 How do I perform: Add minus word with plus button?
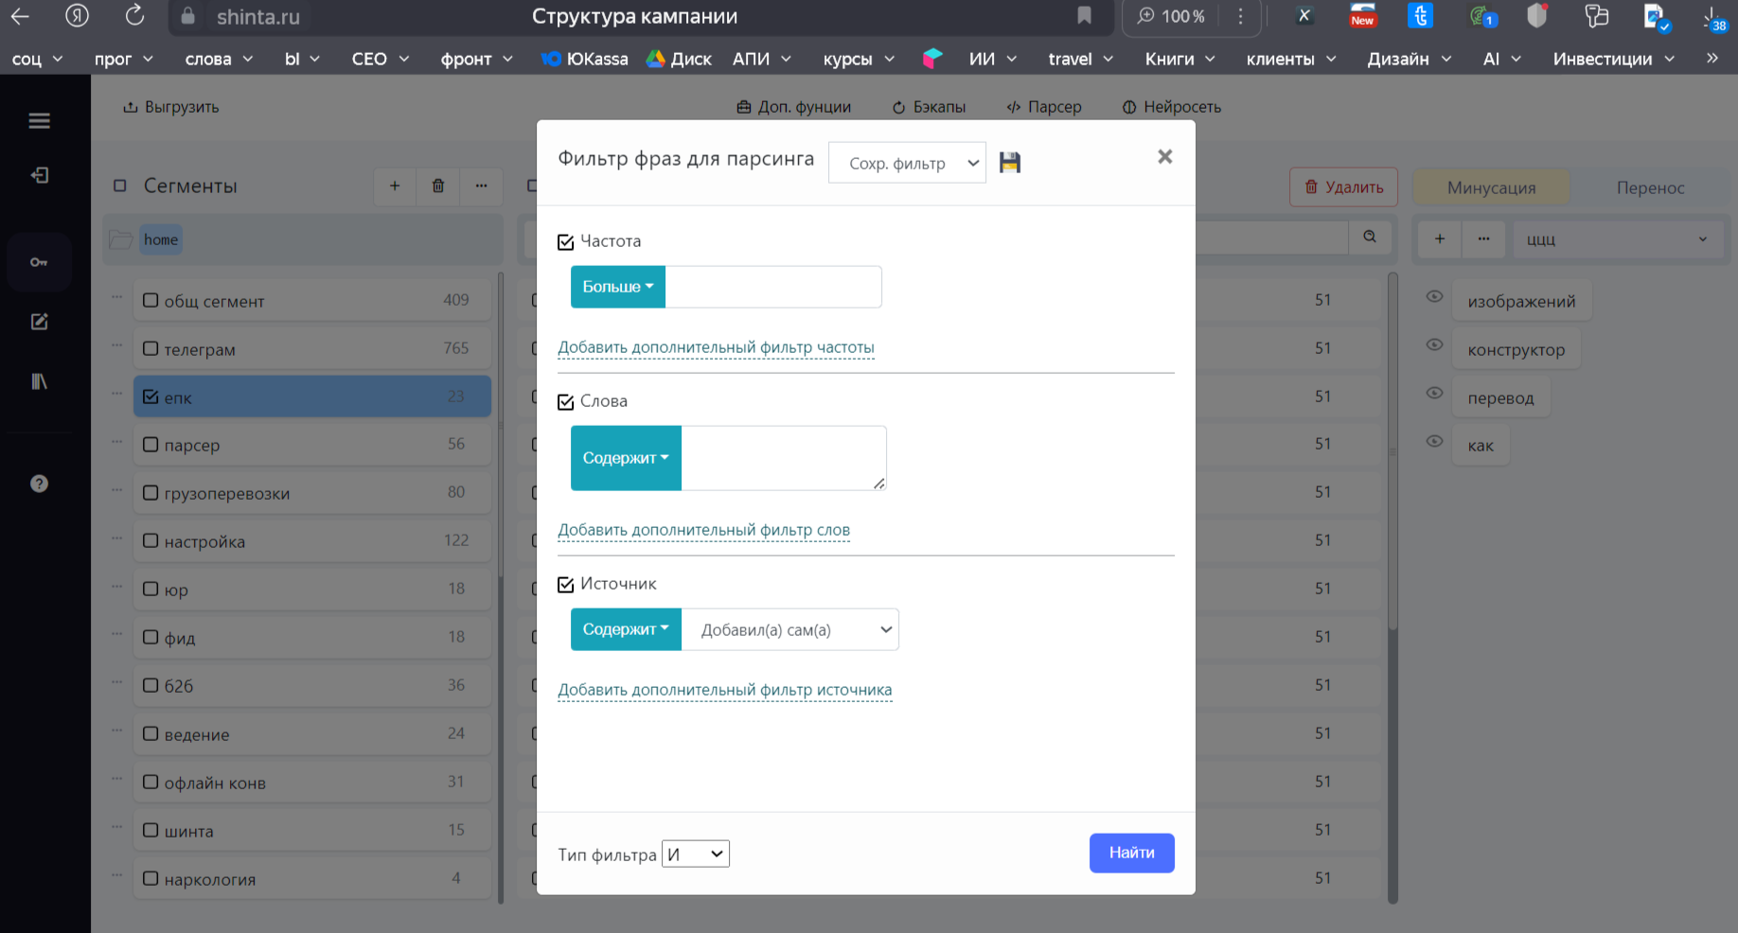(x=1439, y=239)
